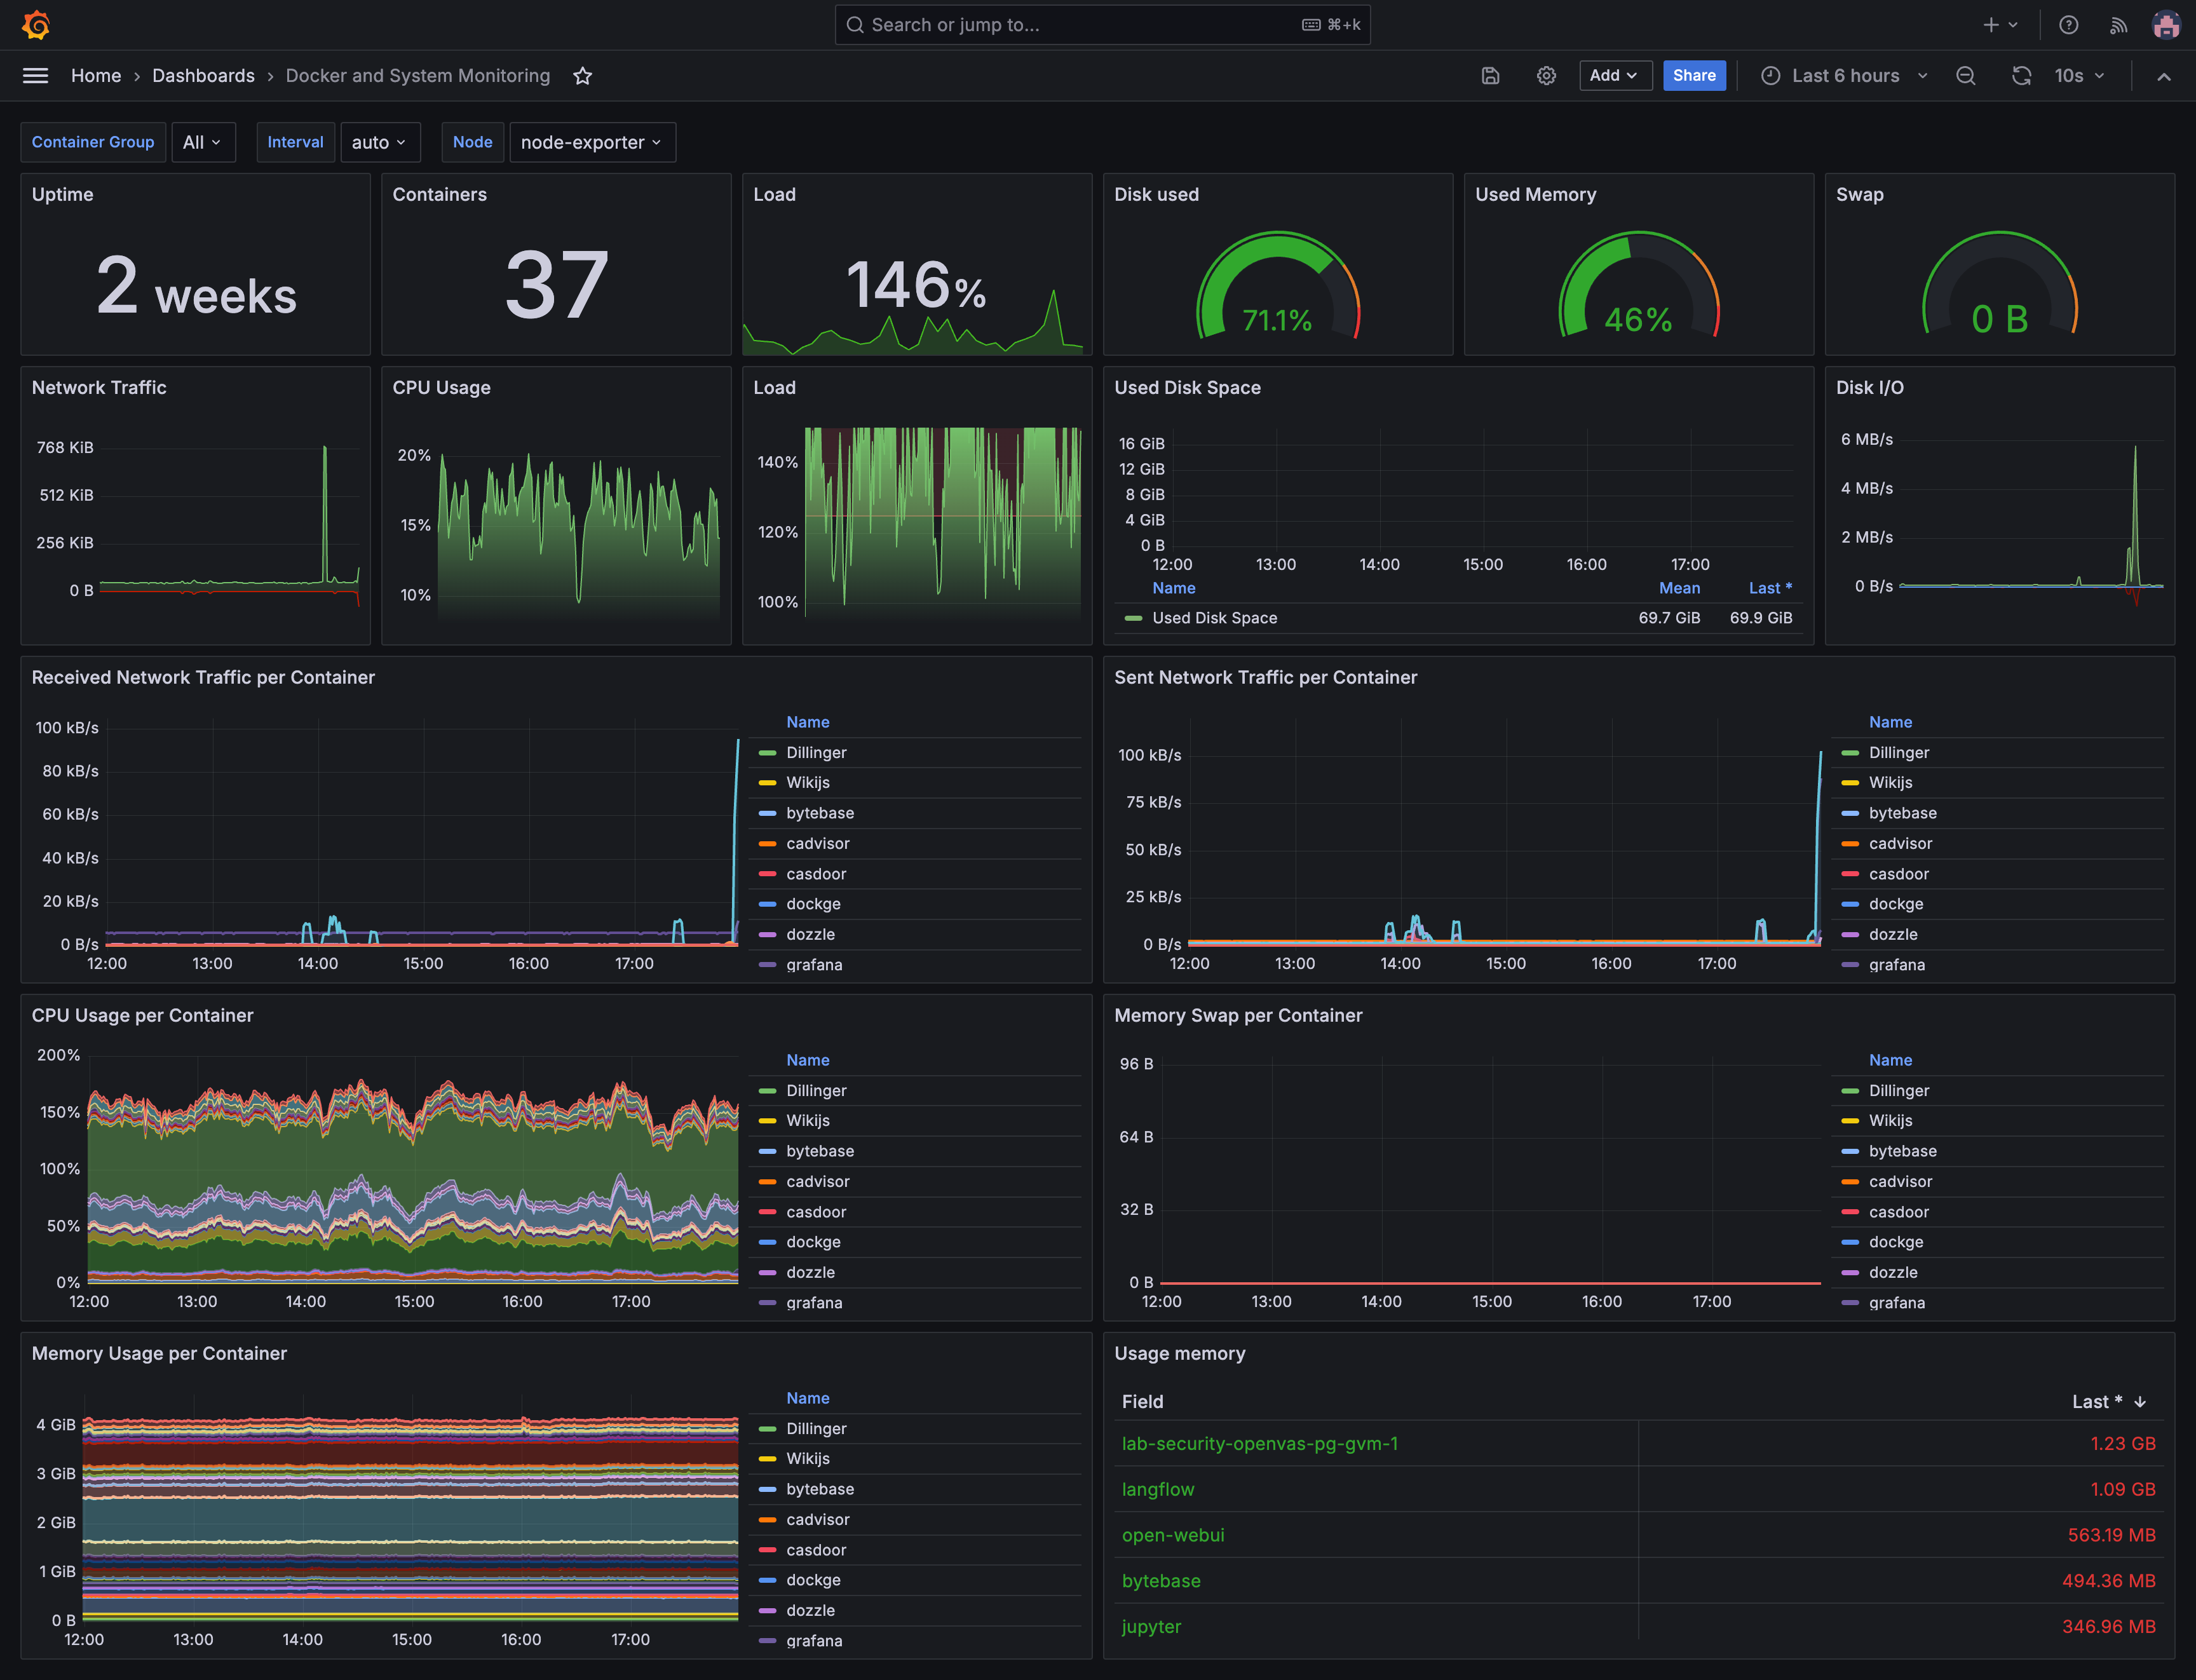This screenshot has height=1680, width=2196.
Task: Toggle bytebase series in Received Network Traffic legend
Action: coord(820,813)
